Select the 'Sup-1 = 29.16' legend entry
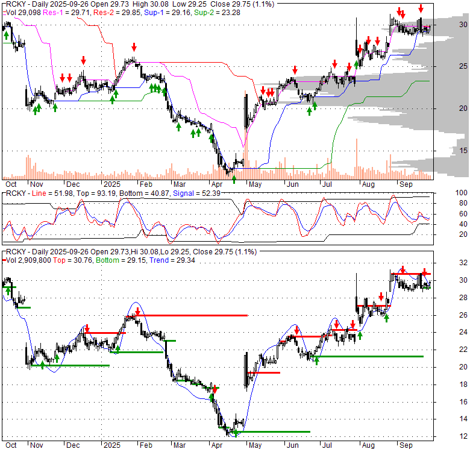The width and height of the screenshot is (470, 449). pyautogui.click(x=168, y=13)
